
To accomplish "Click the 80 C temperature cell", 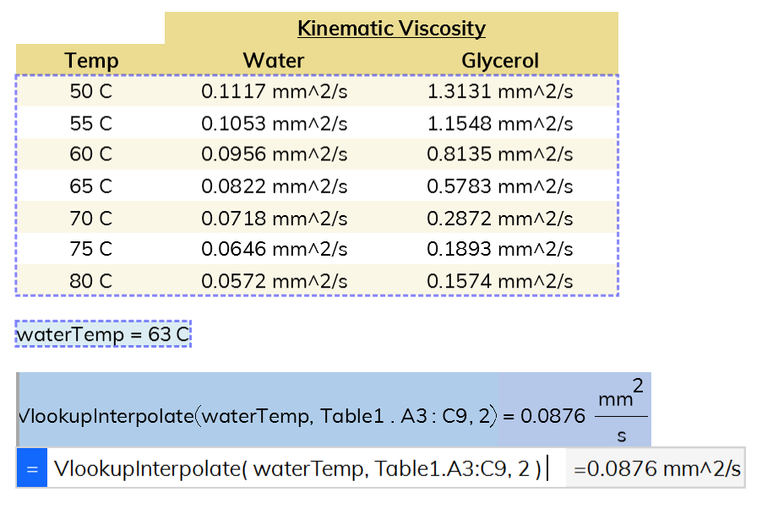I will (x=91, y=281).
